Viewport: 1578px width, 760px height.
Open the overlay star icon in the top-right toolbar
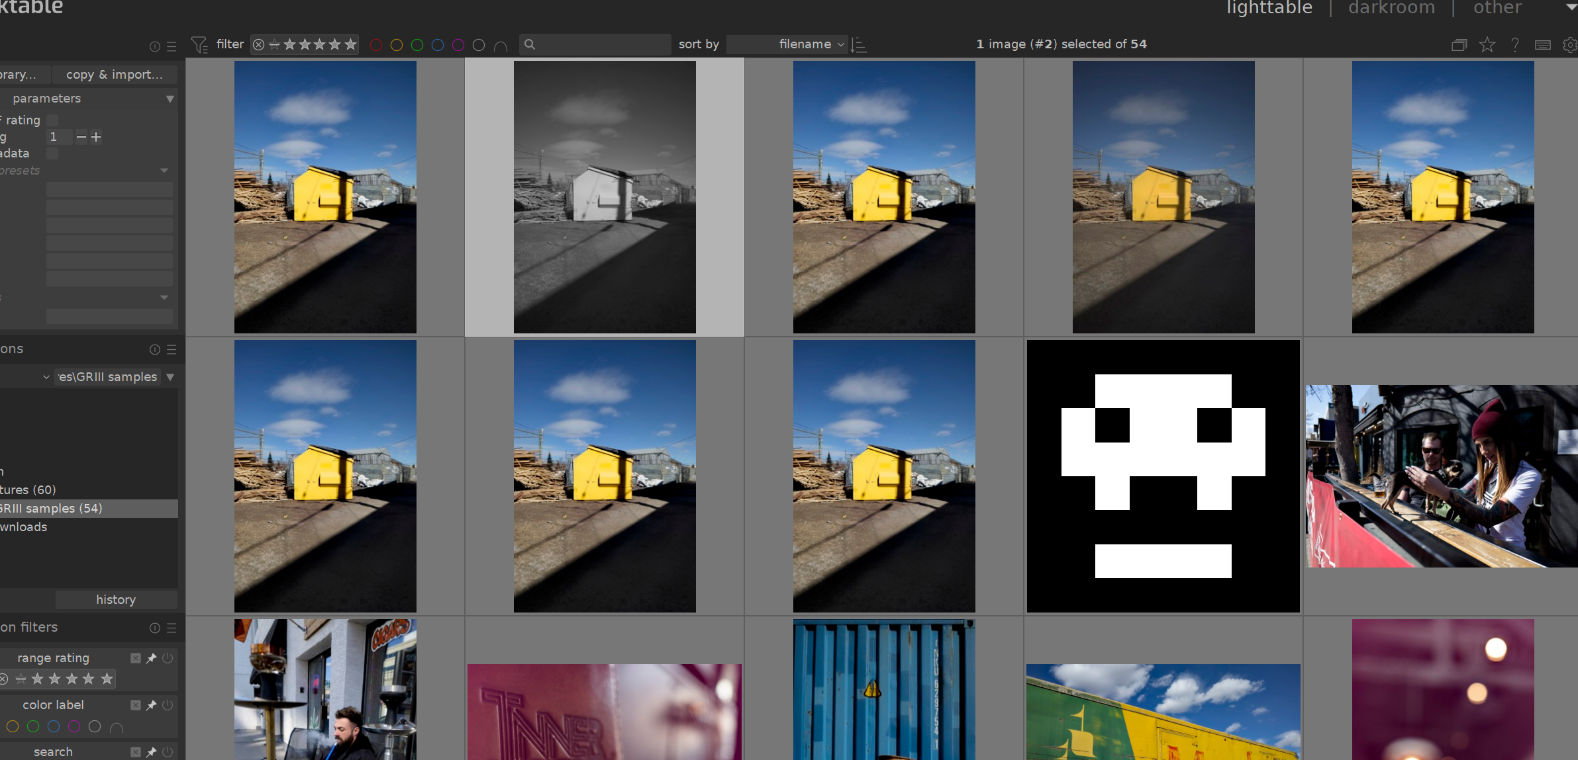[1487, 44]
